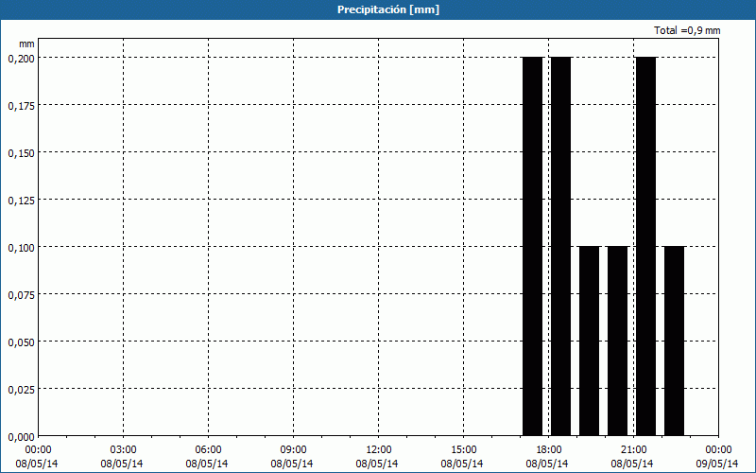Select the 0,050 y-axis value
This screenshot has width=756, height=473.
[21, 342]
